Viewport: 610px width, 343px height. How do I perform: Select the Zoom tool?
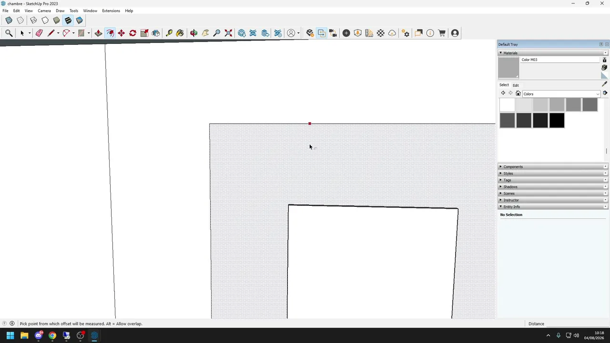pyautogui.click(x=217, y=33)
